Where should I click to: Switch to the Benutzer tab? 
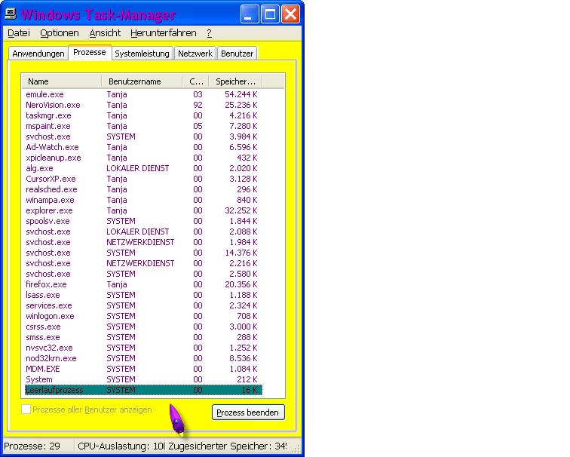237,54
